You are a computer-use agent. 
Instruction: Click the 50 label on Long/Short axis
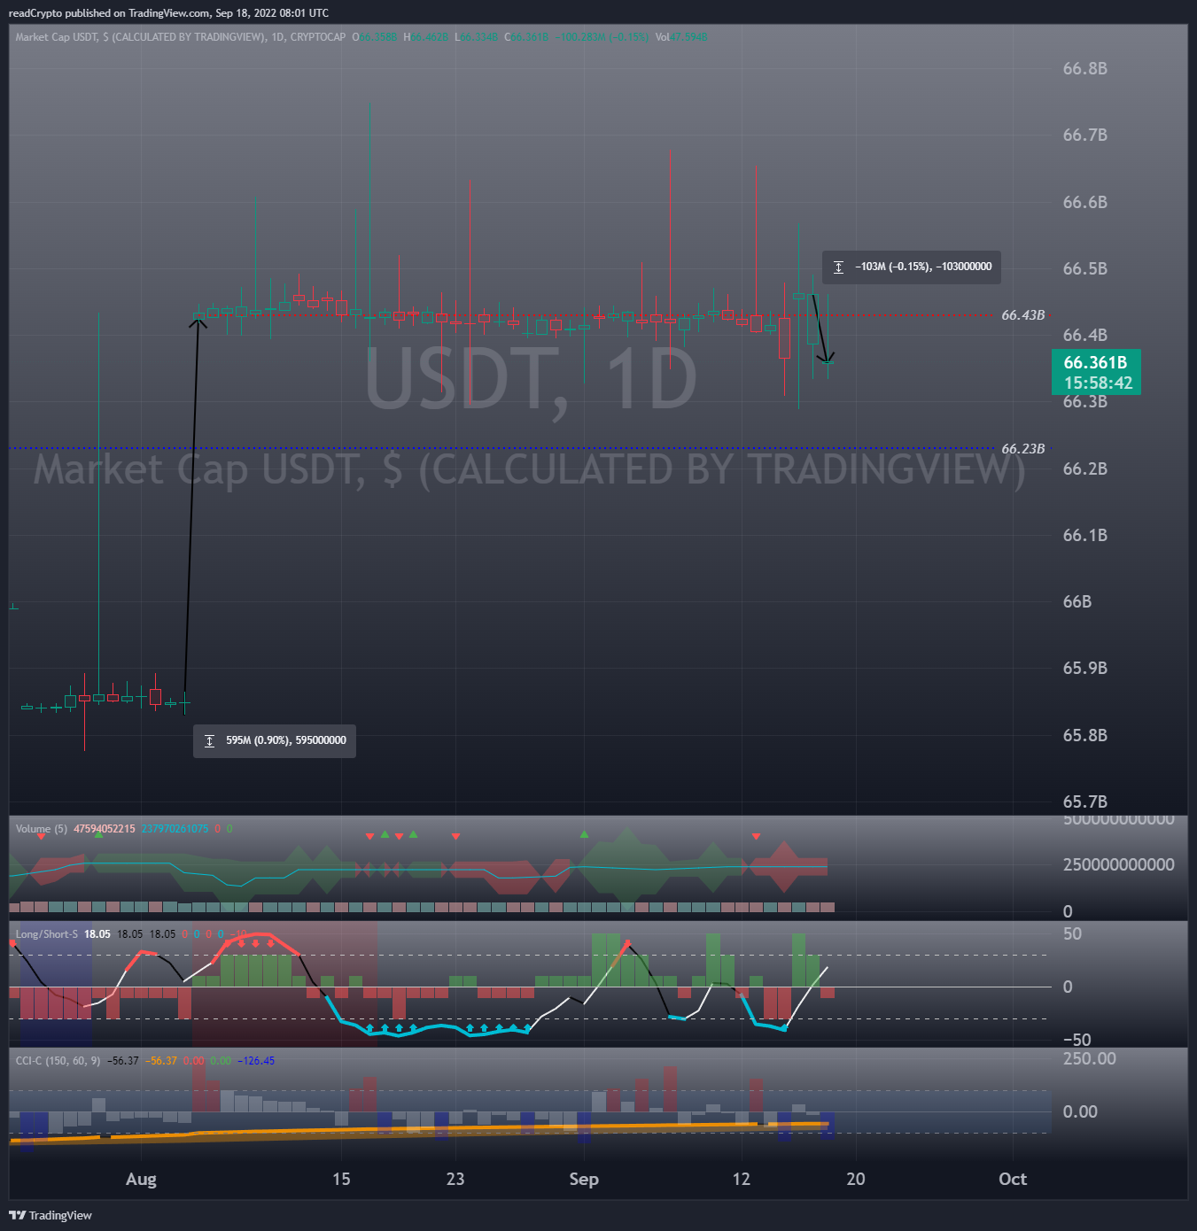click(x=1072, y=933)
